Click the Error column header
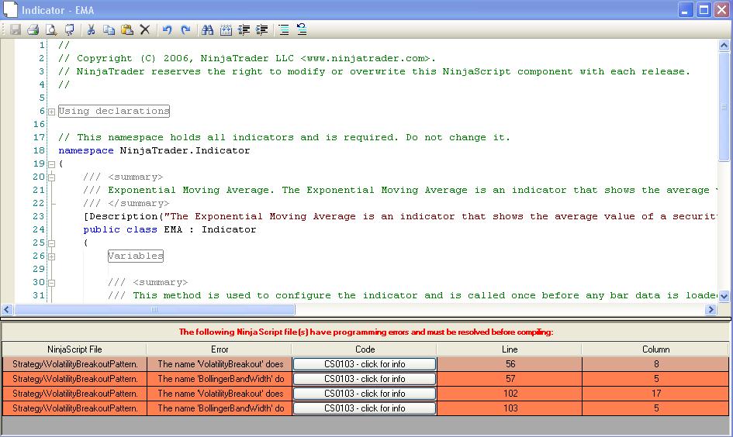The height and width of the screenshot is (437, 733). coord(220,349)
